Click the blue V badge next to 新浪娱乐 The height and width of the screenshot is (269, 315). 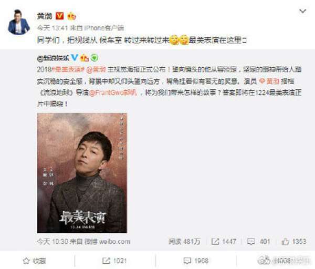[75, 58]
